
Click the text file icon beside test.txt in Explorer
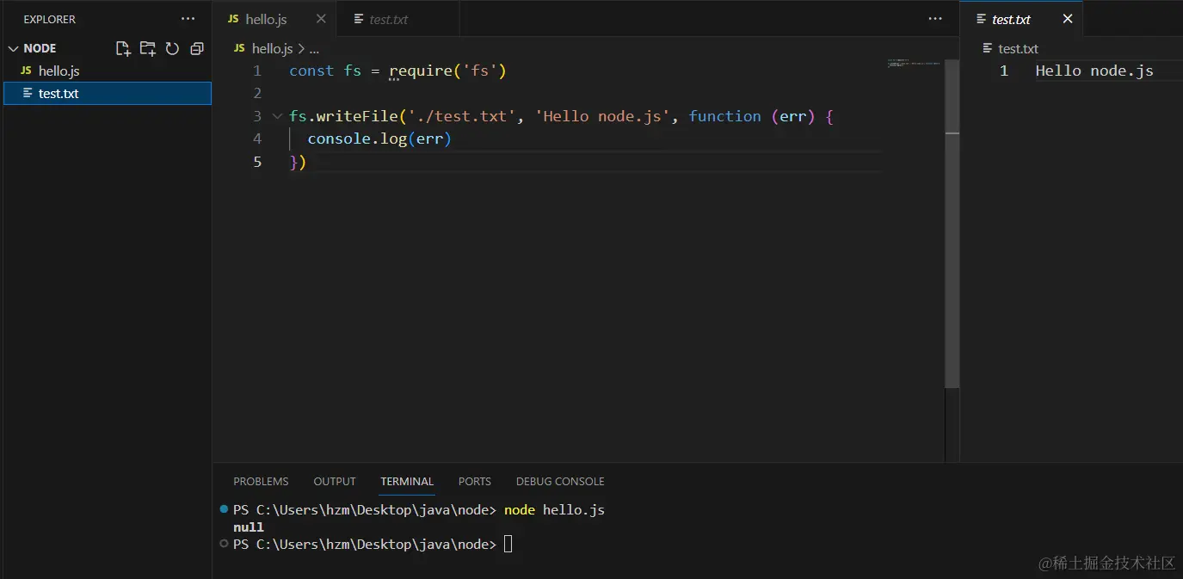point(28,93)
